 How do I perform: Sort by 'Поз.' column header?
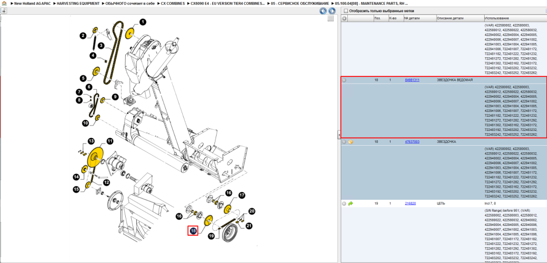[x=381, y=18]
